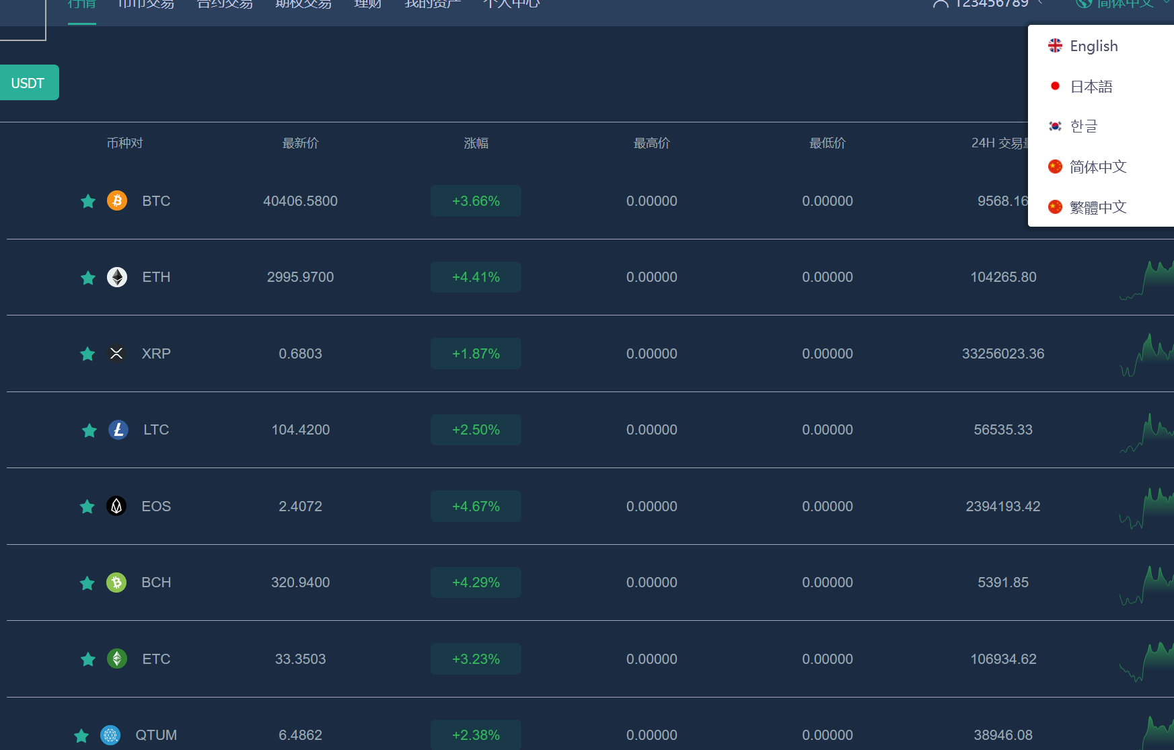
Task: Click the UK flag beside English
Action: 1056,46
